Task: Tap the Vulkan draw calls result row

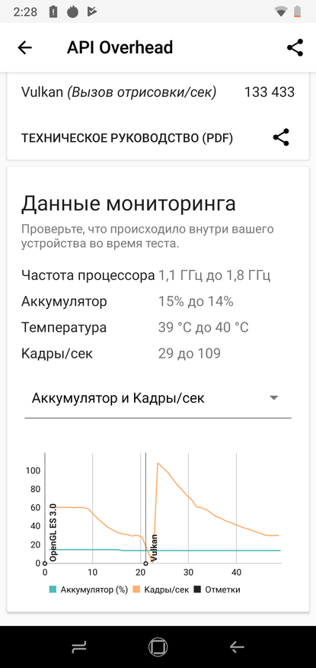Action: [x=158, y=92]
